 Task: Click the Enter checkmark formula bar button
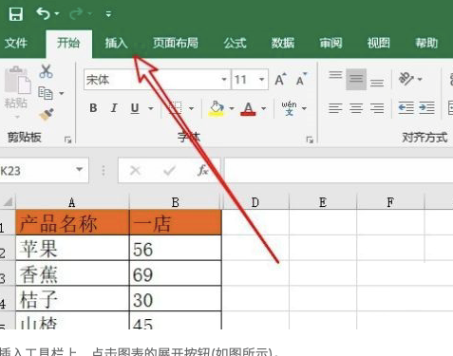click(169, 171)
